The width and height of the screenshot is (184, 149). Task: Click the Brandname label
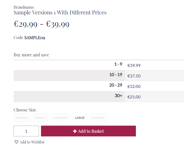(x=24, y=7)
